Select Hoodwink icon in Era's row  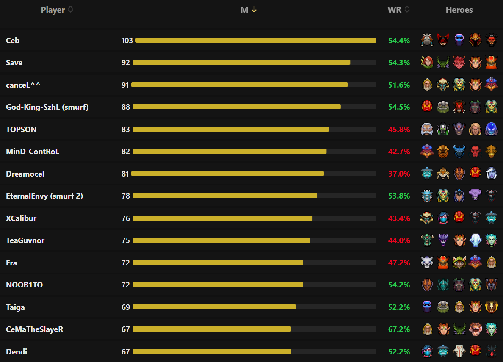tap(459, 263)
